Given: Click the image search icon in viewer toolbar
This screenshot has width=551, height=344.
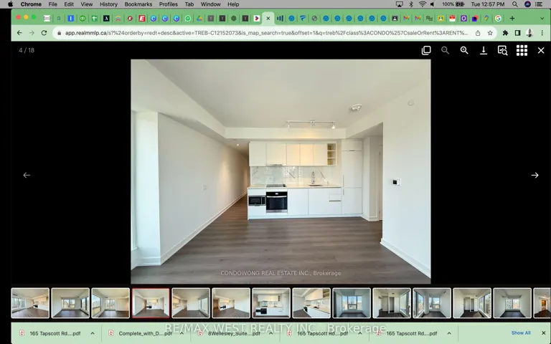Looking at the screenshot, I should [502, 50].
